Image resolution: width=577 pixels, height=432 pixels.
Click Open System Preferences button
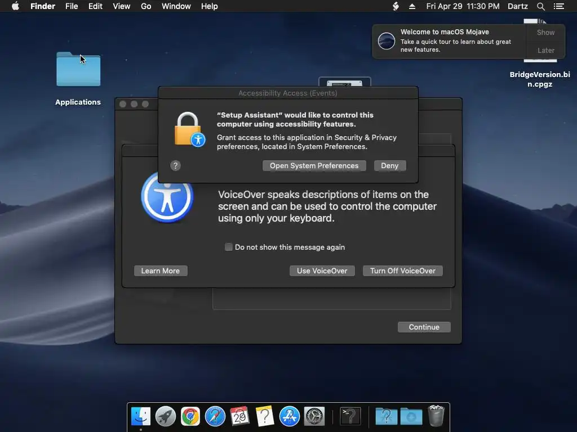point(314,166)
